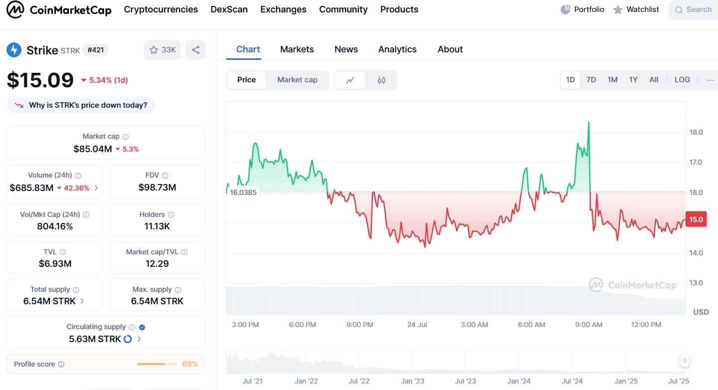This screenshot has height=390, width=718.
Task: Open the three-dot more chart options
Action: 711,80
